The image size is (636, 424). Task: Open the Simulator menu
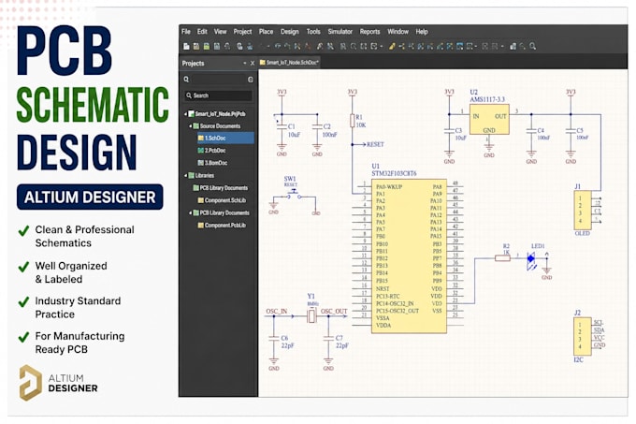pyautogui.click(x=340, y=32)
